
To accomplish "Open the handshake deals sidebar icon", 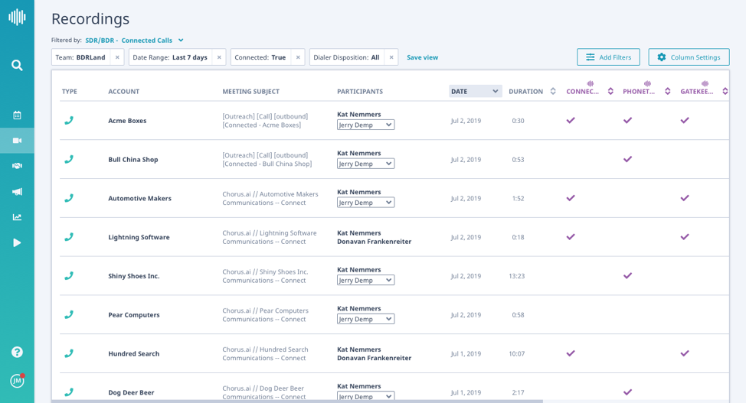I will (17, 166).
